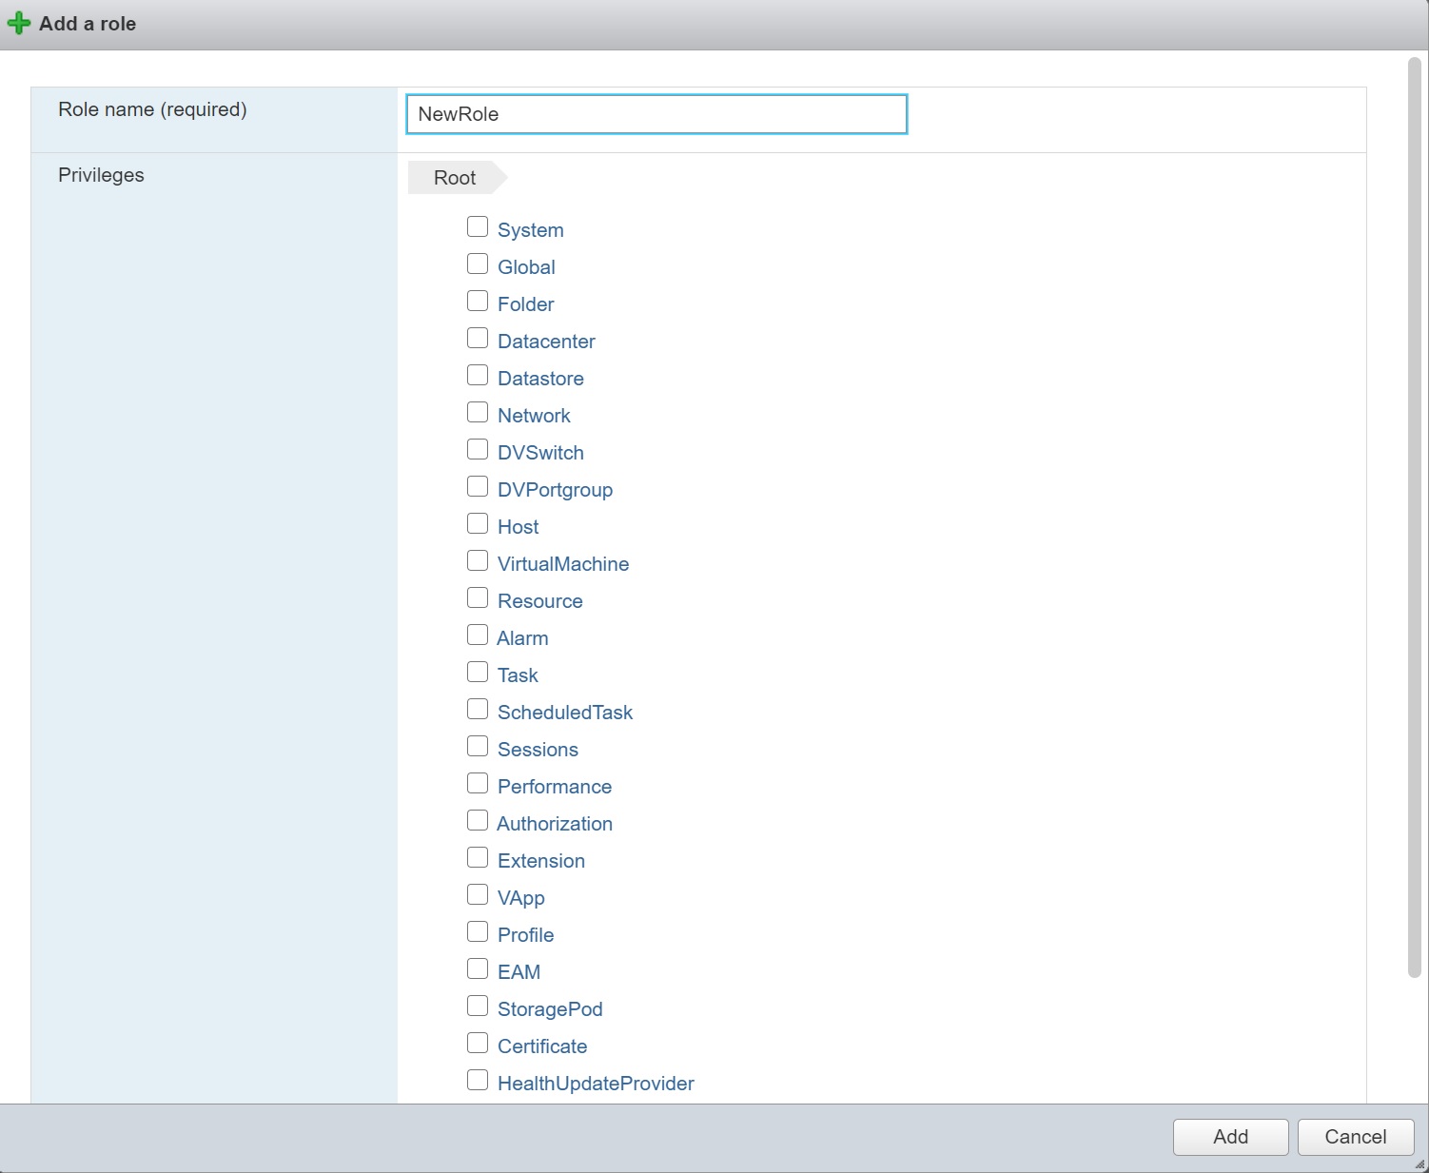Click the resize grip in dialog corner
This screenshot has height=1173, width=1429.
(x=1419, y=1163)
